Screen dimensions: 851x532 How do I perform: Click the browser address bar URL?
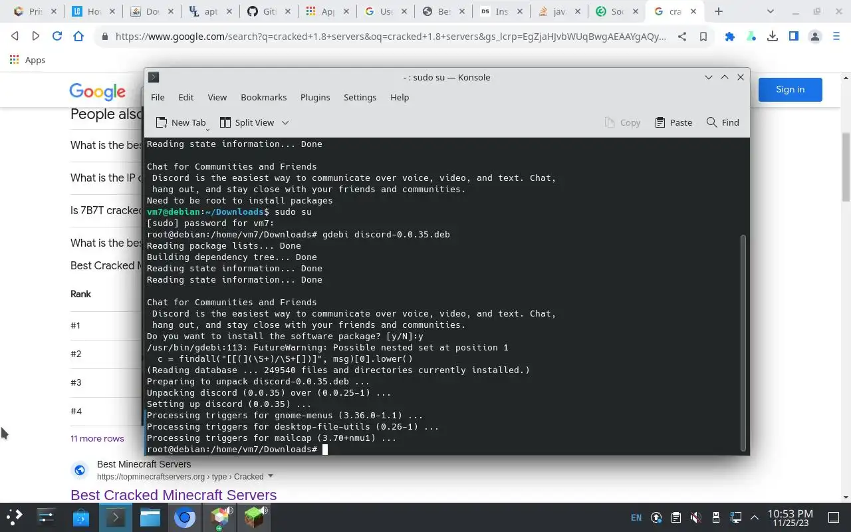point(390,37)
